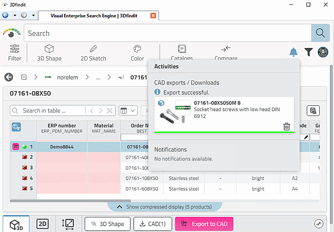Click the table settings icon at right

313,111
